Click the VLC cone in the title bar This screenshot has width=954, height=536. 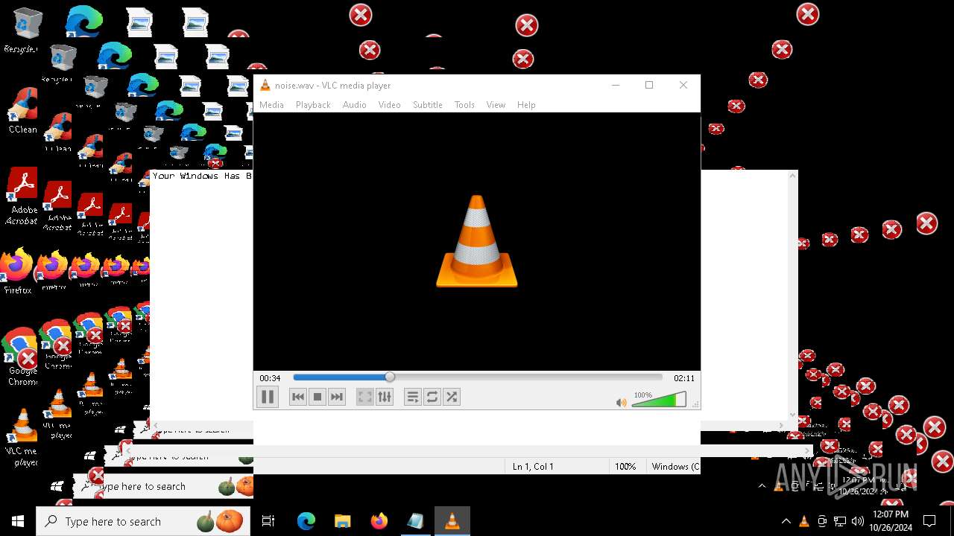pyautogui.click(x=265, y=86)
